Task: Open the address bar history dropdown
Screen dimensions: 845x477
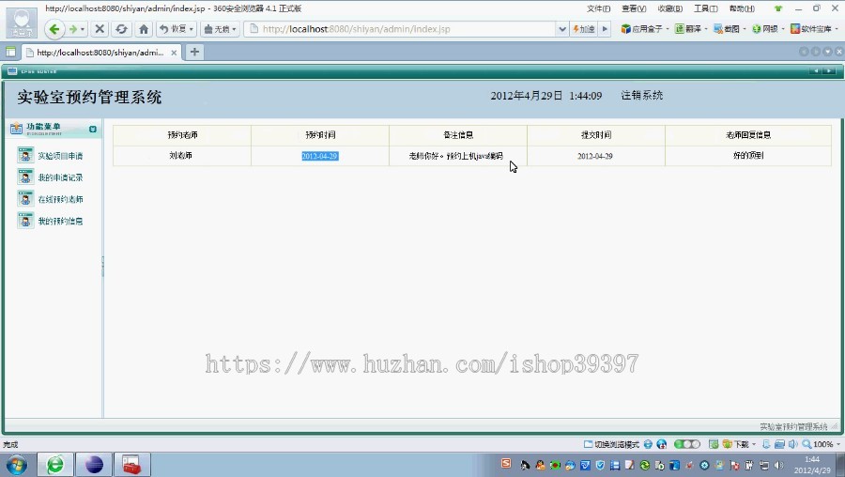Action: tap(562, 29)
